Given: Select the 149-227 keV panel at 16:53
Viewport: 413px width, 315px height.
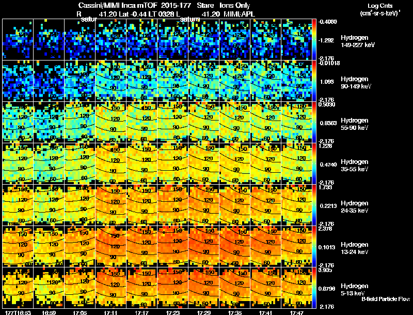Looking at the screenshot, I should click(x=18, y=40).
